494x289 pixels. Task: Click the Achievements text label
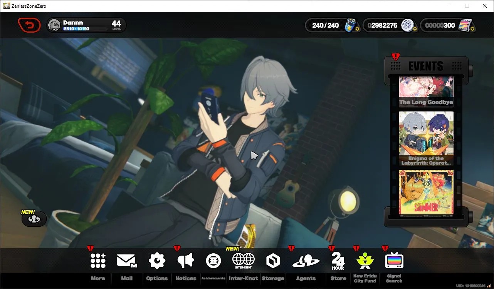213,278
